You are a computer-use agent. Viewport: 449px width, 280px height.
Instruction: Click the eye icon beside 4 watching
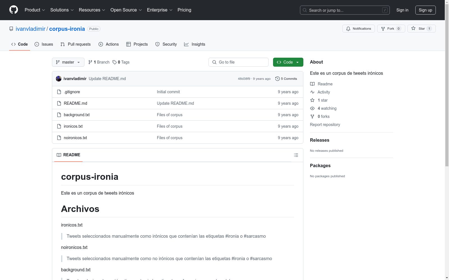(x=312, y=108)
